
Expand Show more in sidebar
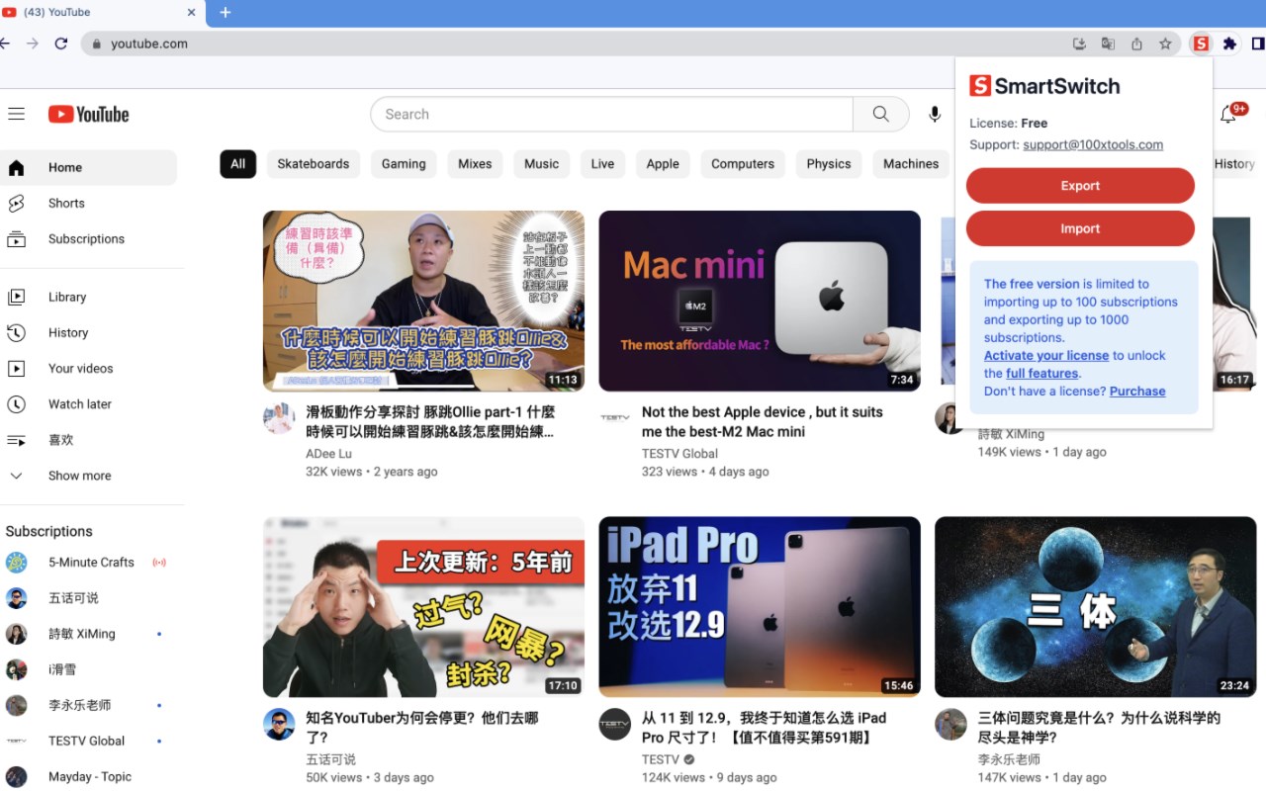click(x=89, y=475)
